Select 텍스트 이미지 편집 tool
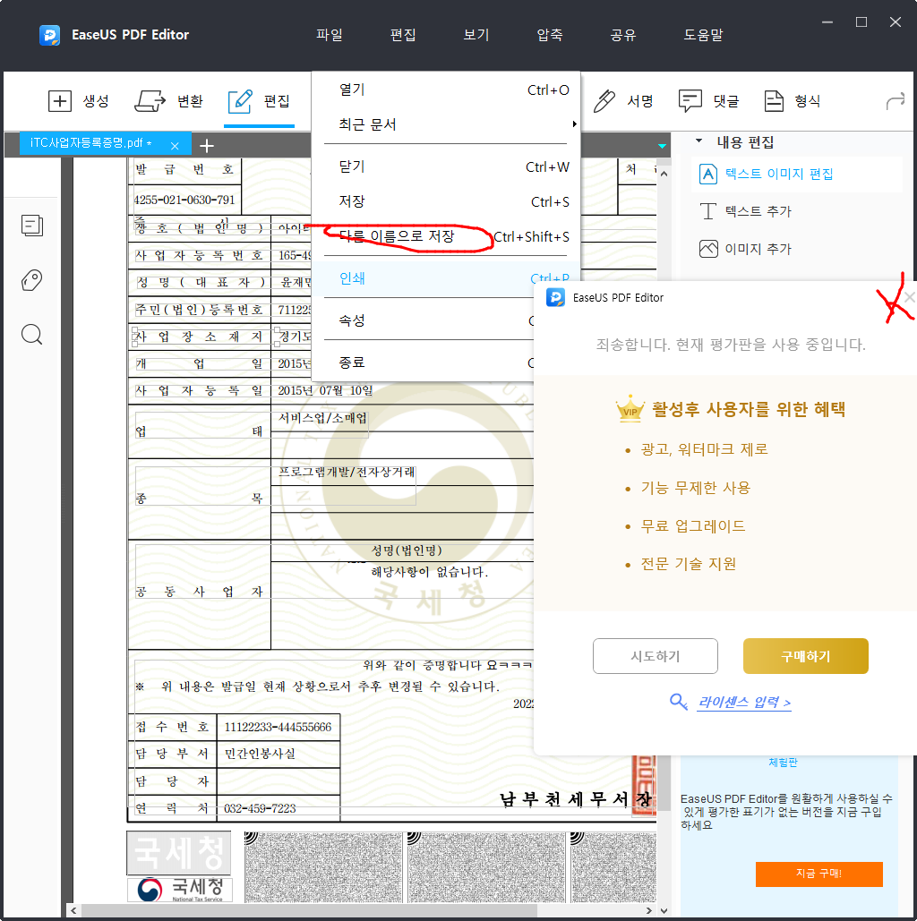Viewport: 917px width, 921px height. point(767,174)
